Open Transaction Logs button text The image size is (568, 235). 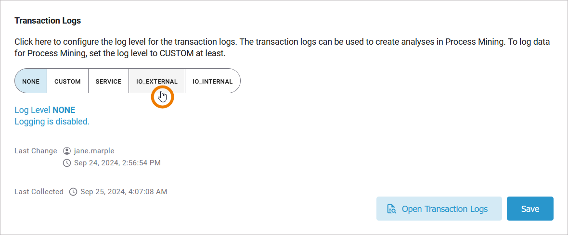pyautogui.click(x=445, y=209)
